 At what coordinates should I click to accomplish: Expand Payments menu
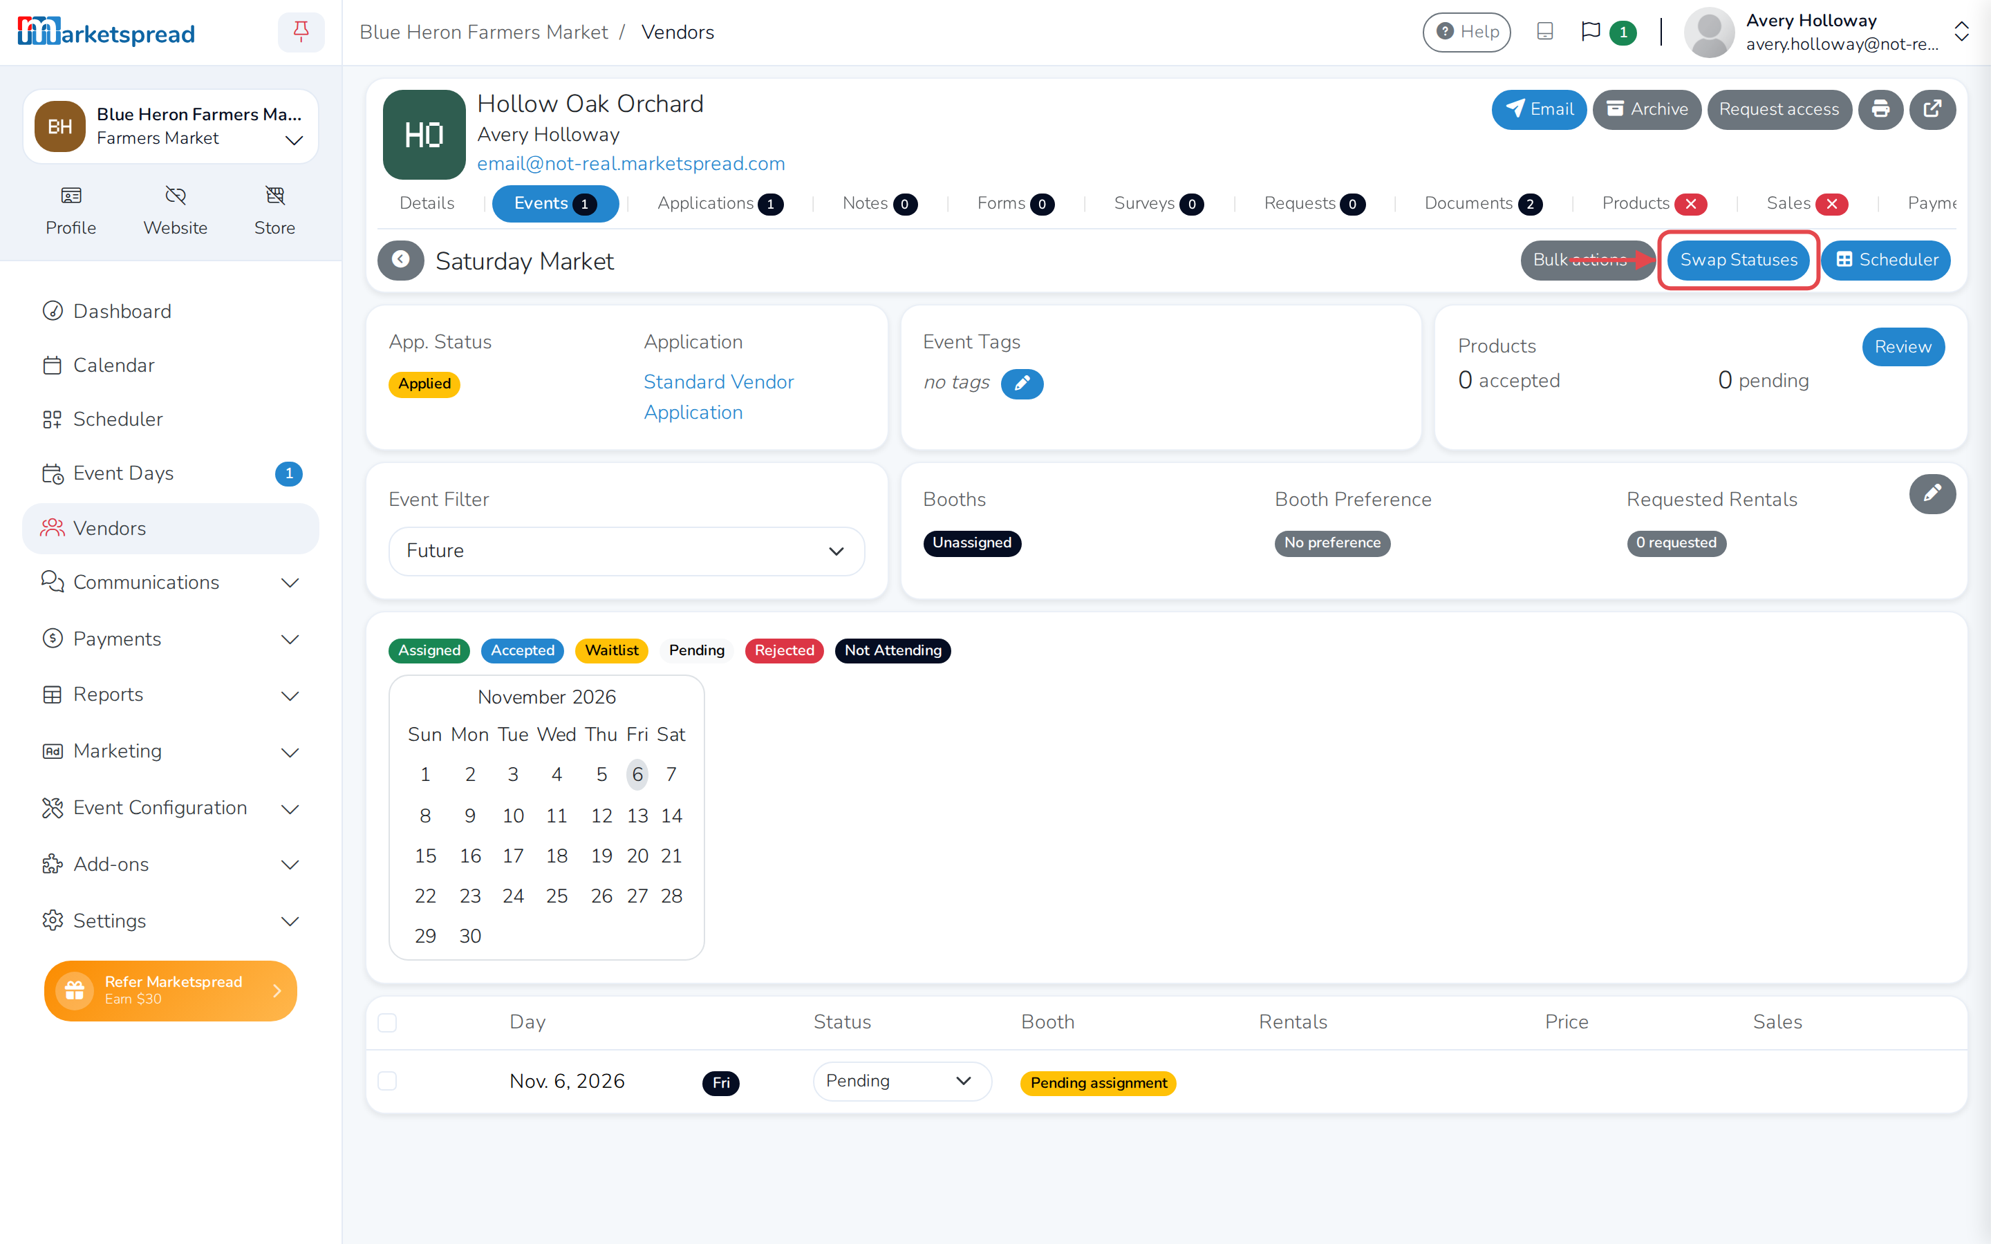coord(171,639)
